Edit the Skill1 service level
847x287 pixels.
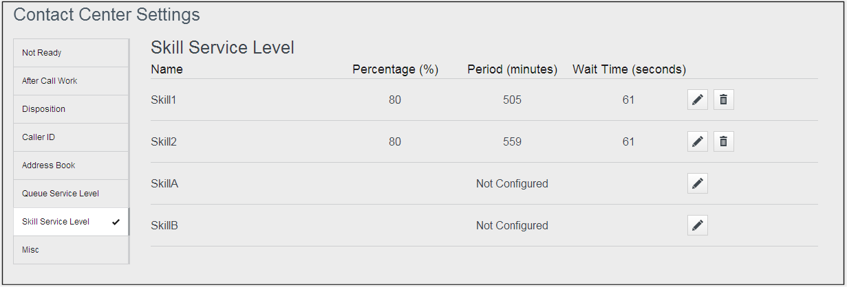pyautogui.click(x=697, y=100)
